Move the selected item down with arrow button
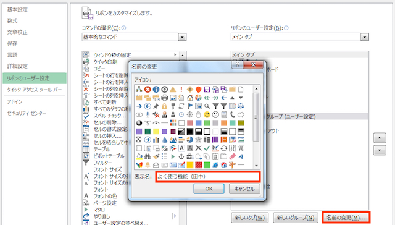395x225 pixels. 380,150
